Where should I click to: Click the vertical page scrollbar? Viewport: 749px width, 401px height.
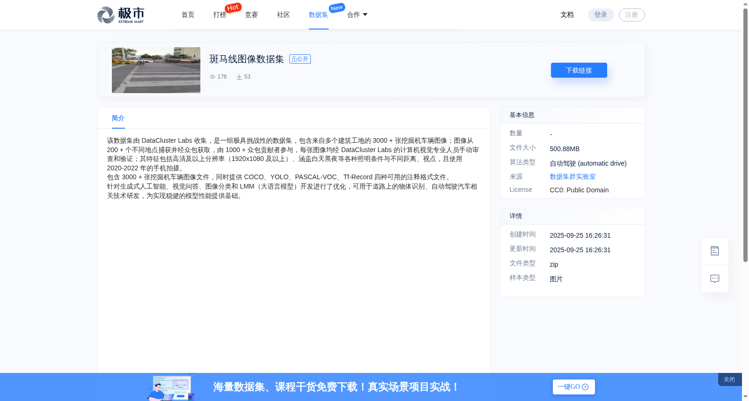745,136
